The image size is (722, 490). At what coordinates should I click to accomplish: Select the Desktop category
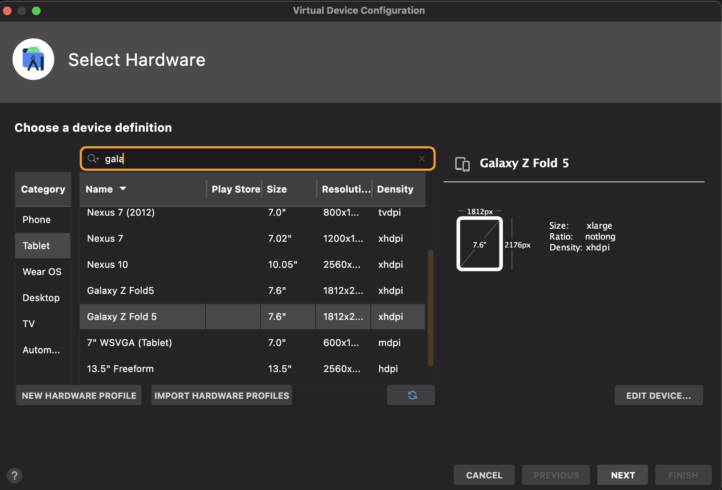pos(43,298)
